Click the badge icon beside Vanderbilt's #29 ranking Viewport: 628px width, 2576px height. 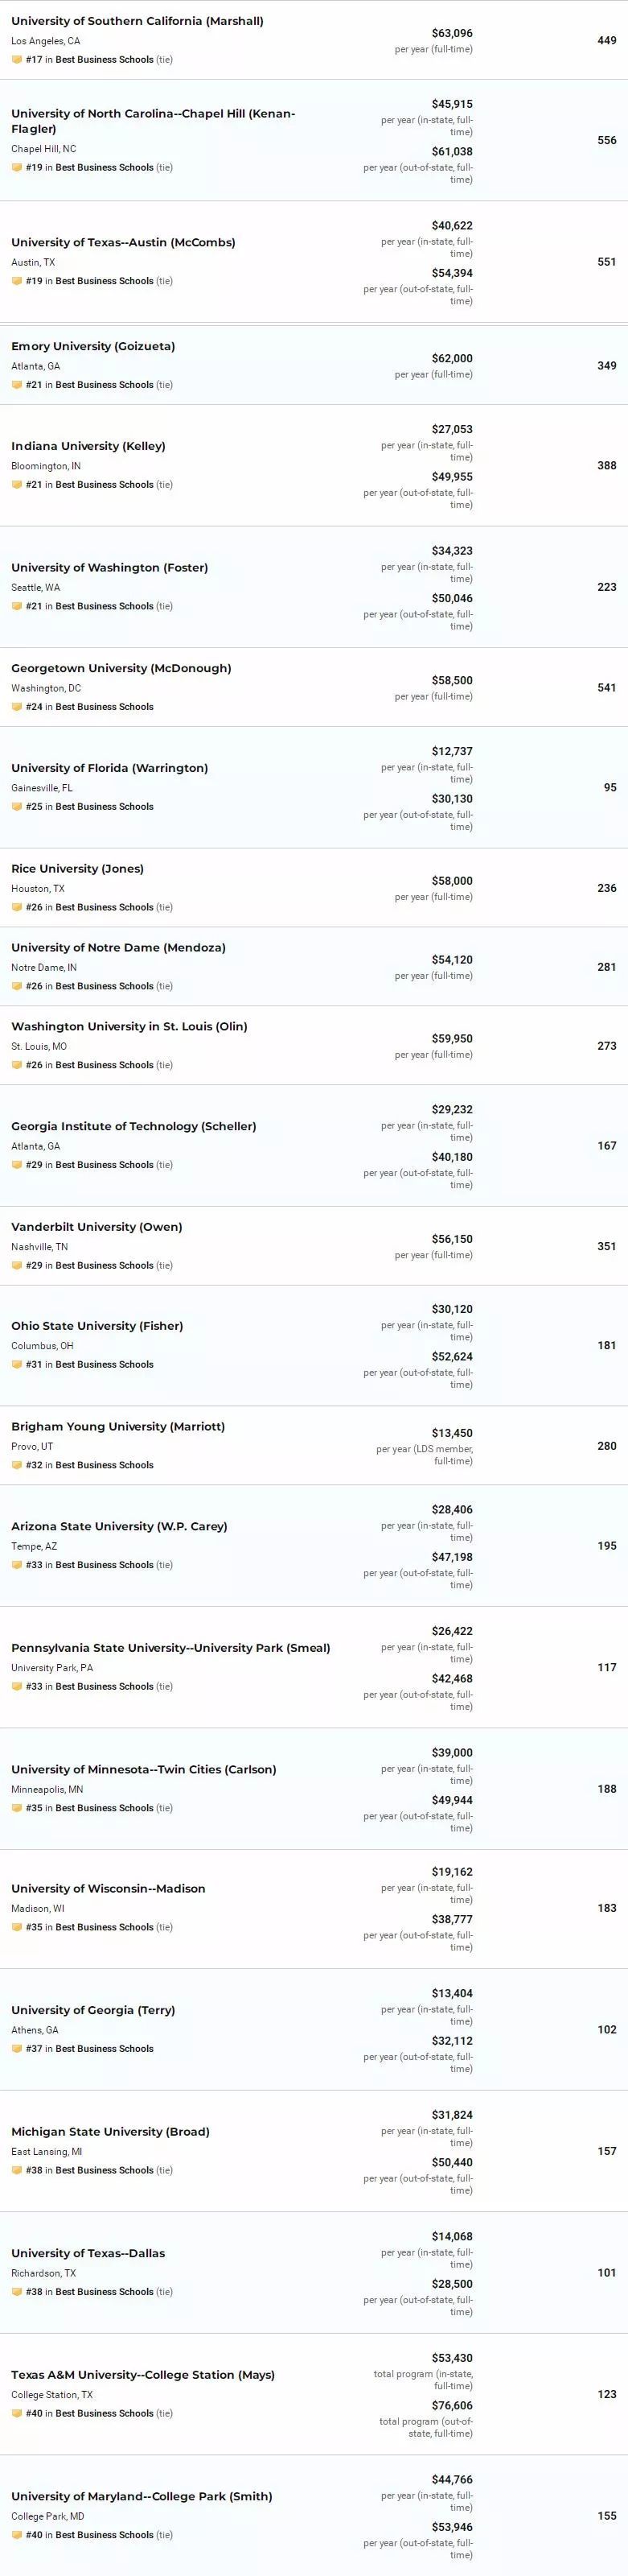(16, 1266)
